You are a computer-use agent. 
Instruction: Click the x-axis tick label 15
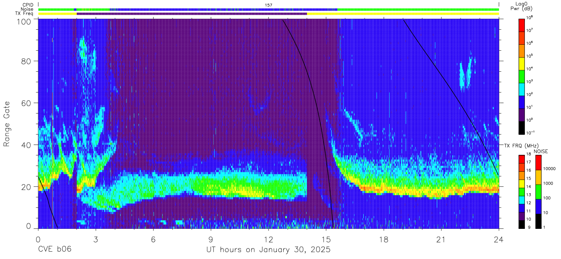point(326,239)
